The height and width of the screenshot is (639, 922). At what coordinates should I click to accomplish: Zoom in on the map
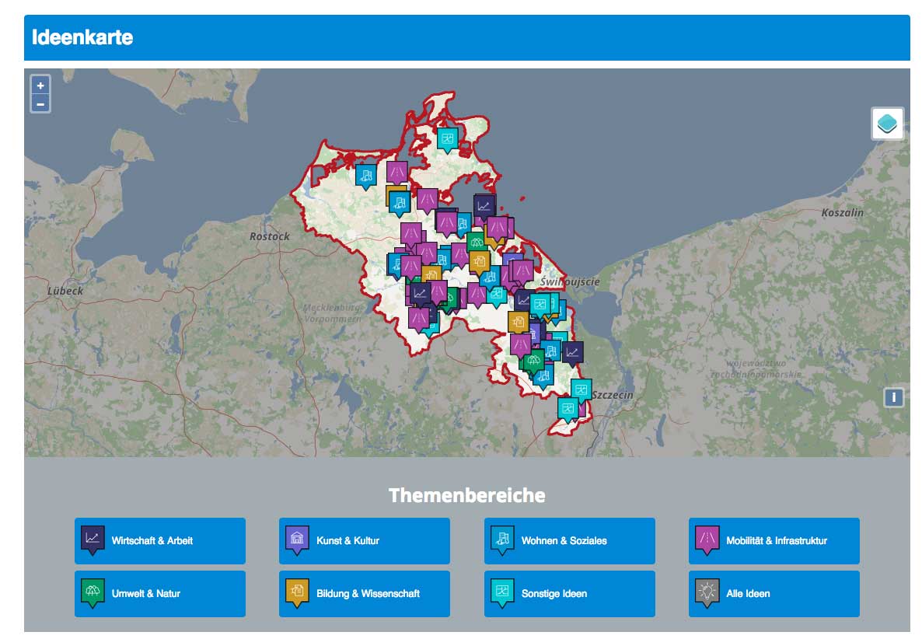pyautogui.click(x=40, y=86)
